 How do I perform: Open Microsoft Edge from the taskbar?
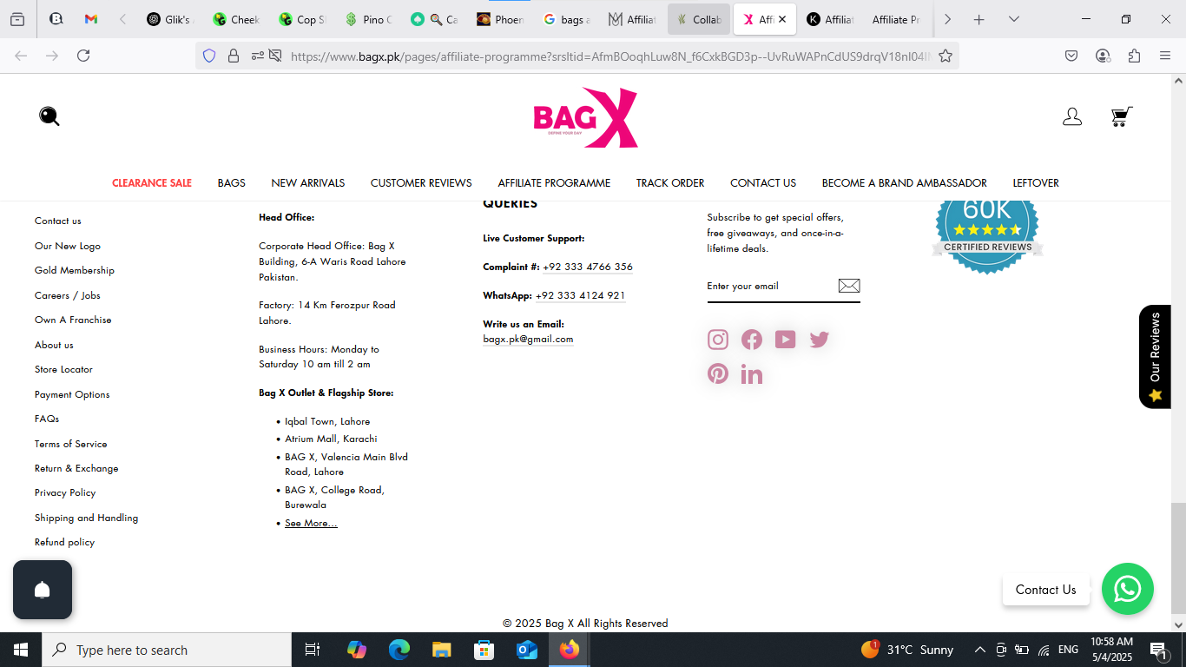click(x=399, y=650)
